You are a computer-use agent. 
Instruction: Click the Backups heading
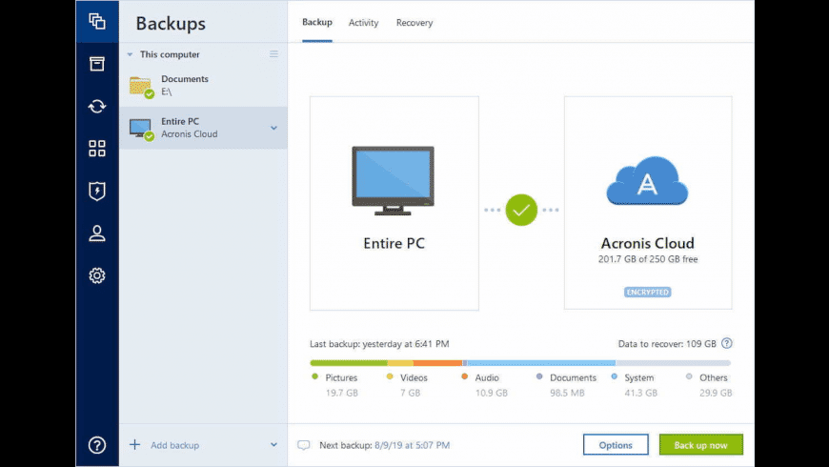pyautogui.click(x=171, y=23)
